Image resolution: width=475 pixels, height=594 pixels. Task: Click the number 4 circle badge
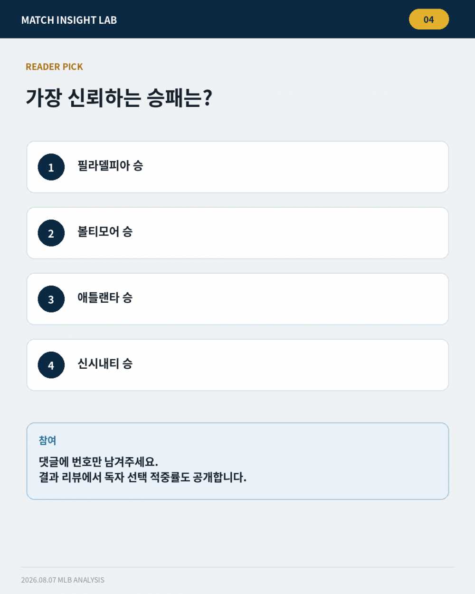51,365
